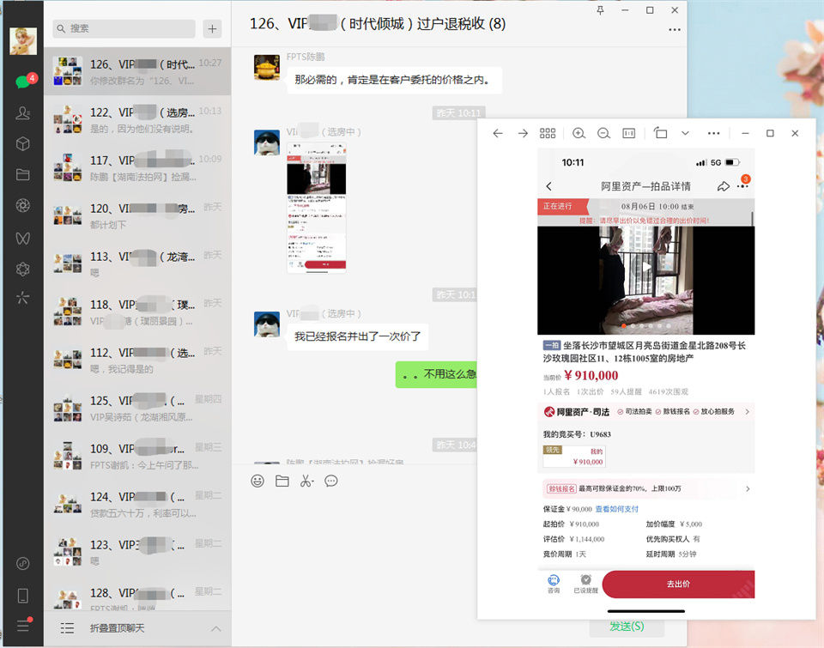824x648 pixels.
Task: Open chat info via three-dots menu
Action: (x=675, y=30)
